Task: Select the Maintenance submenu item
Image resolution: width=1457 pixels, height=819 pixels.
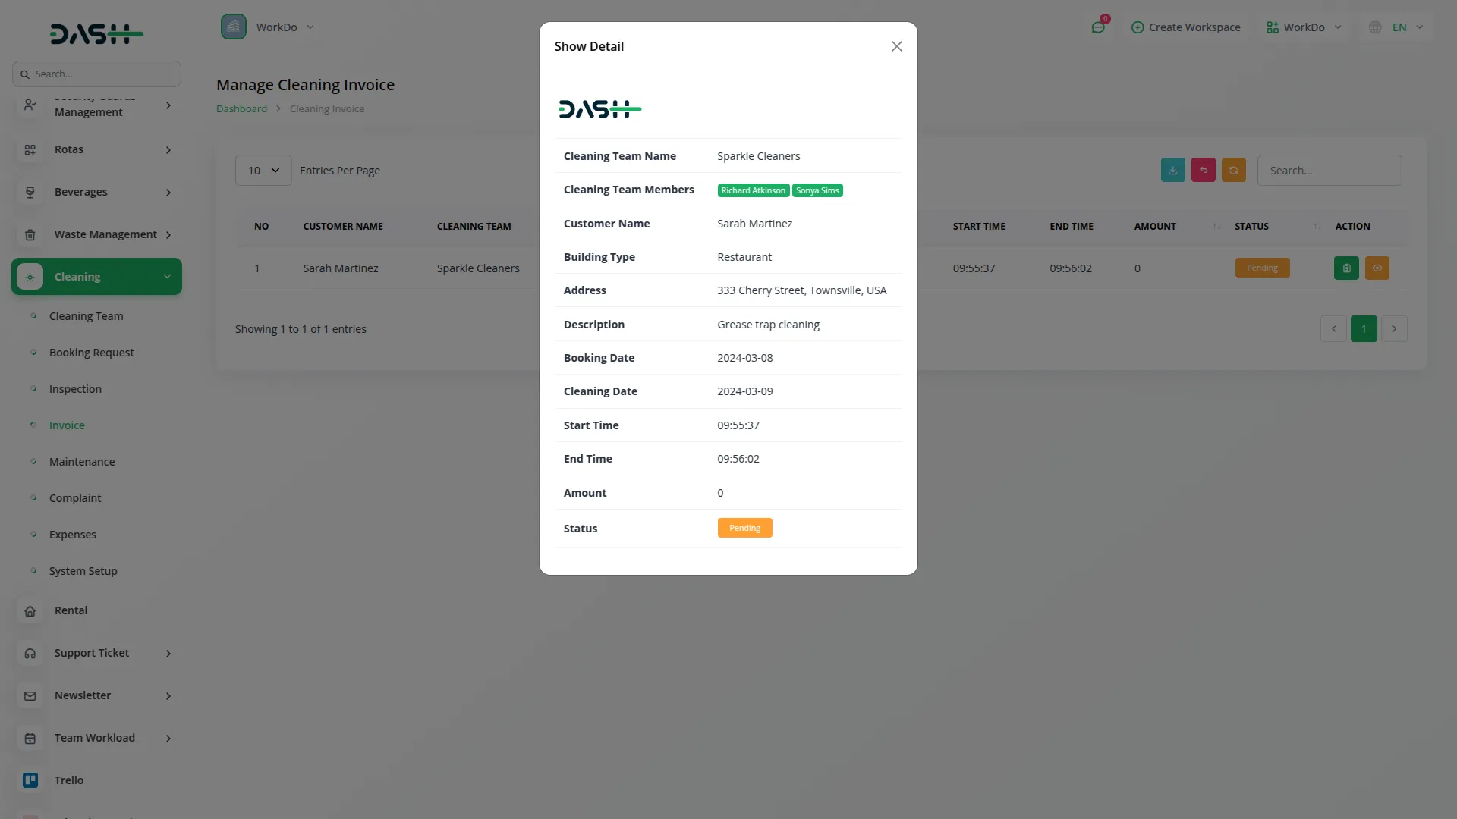Action: click(x=82, y=462)
